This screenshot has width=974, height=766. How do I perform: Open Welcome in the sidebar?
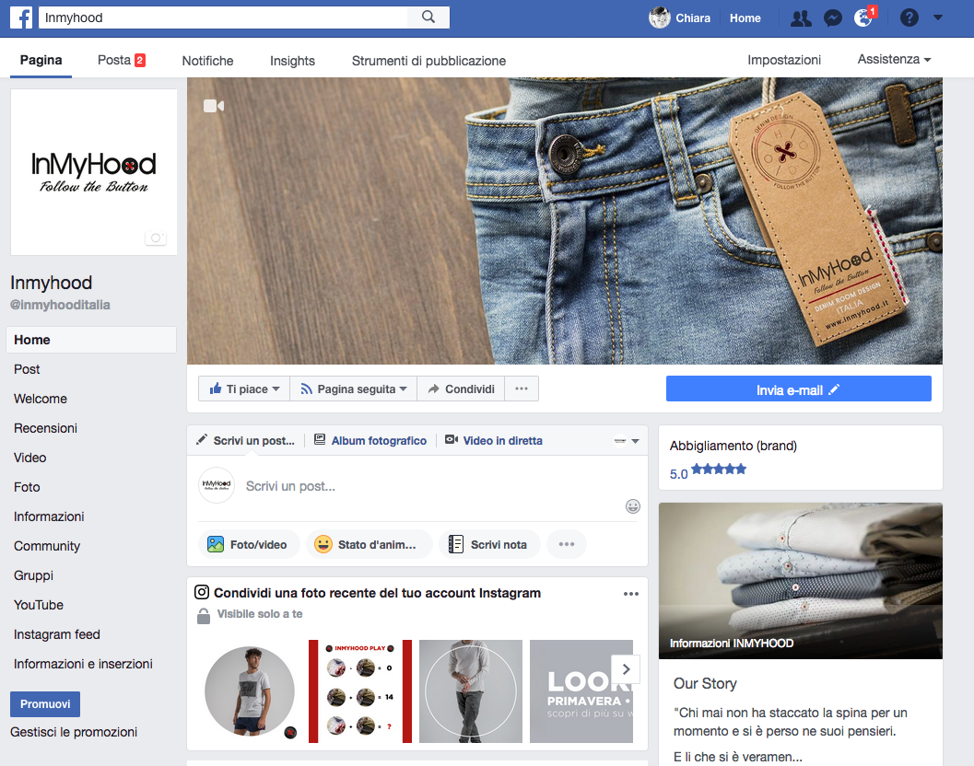pyautogui.click(x=41, y=399)
